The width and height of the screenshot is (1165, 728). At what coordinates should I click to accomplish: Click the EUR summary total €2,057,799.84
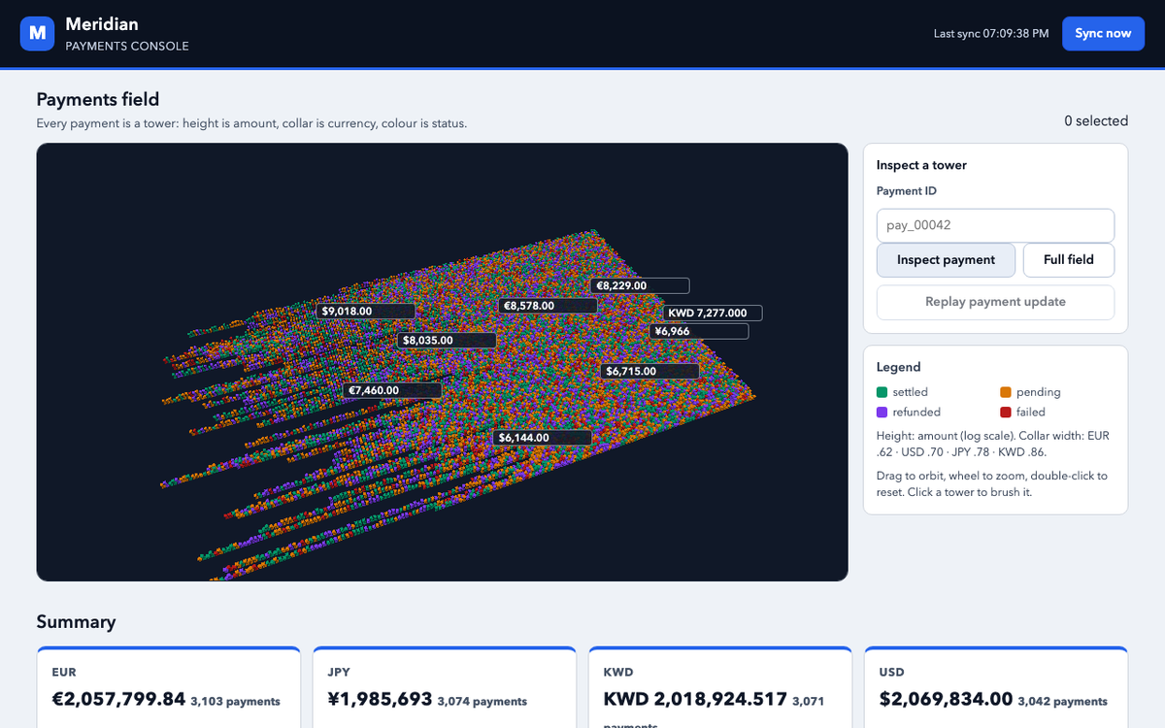118,699
